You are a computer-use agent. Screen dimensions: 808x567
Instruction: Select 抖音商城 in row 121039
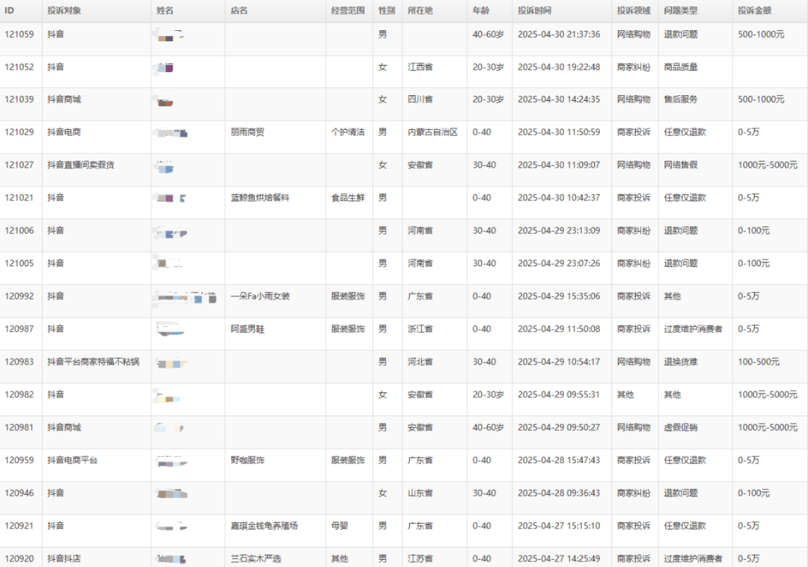(64, 100)
